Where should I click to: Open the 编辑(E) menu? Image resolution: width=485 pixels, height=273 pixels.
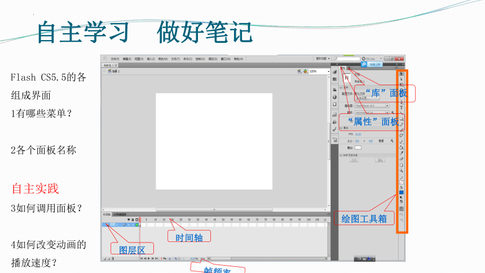click(x=127, y=59)
